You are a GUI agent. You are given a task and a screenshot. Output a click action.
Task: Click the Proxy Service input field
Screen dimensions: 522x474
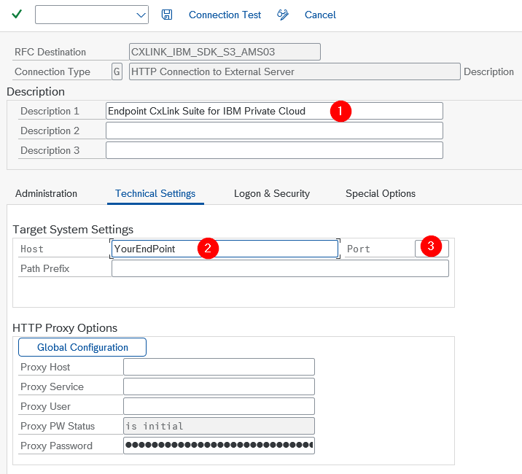pyautogui.click(x=219, y=386)
